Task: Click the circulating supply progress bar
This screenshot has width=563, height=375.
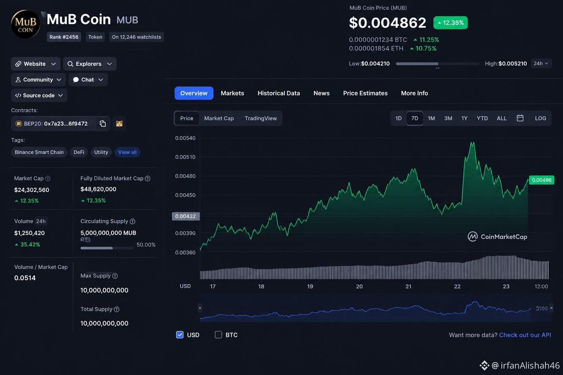Action: pos(107,248)
